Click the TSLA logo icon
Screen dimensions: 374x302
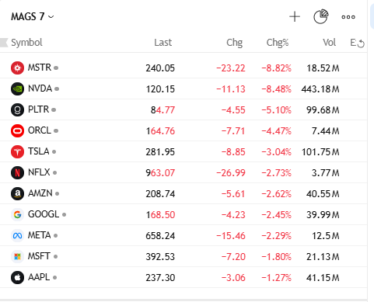point(17,151)
